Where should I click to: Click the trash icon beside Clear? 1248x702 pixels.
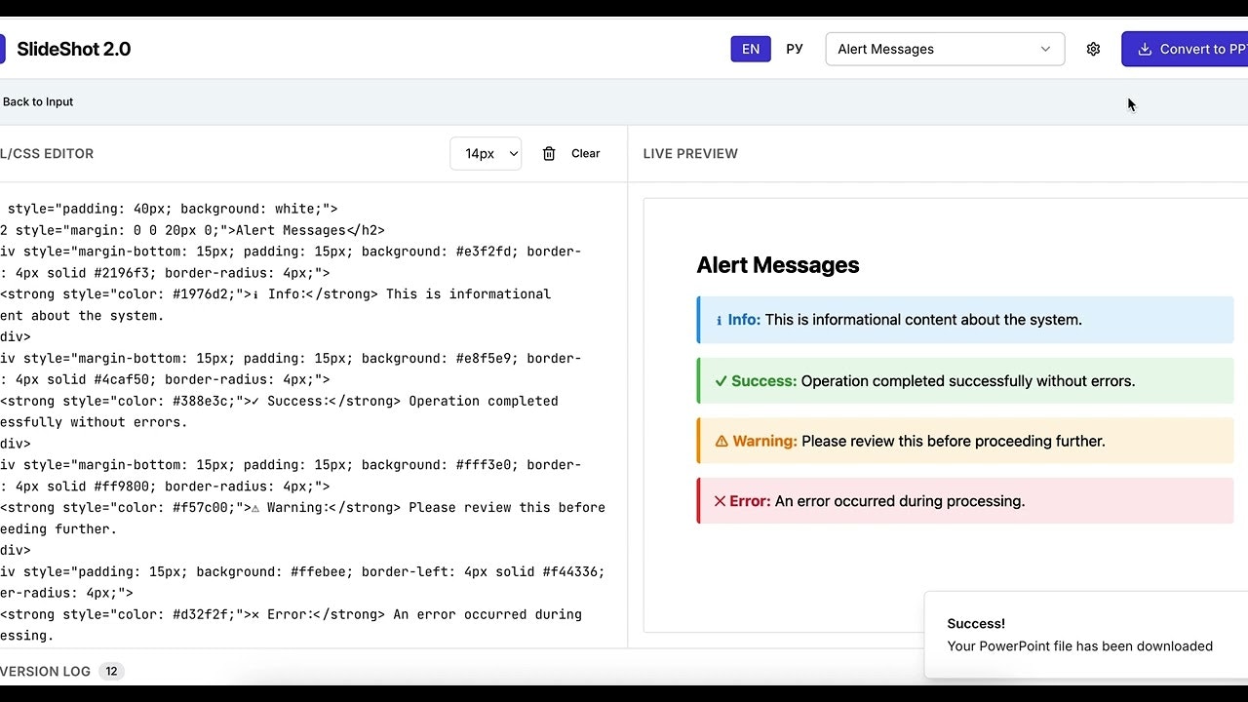click(549, 153)
